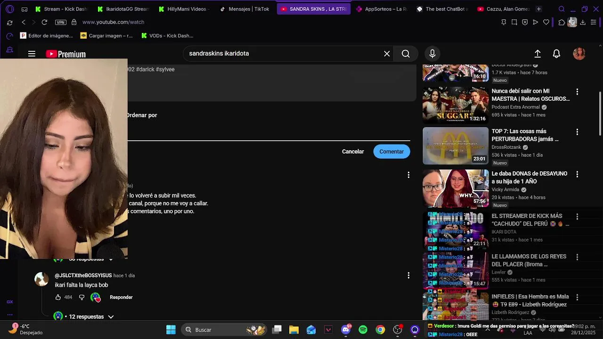
Task: Switch to 'IkaridotaGG Stream' tab
Action: click(123, 9)
